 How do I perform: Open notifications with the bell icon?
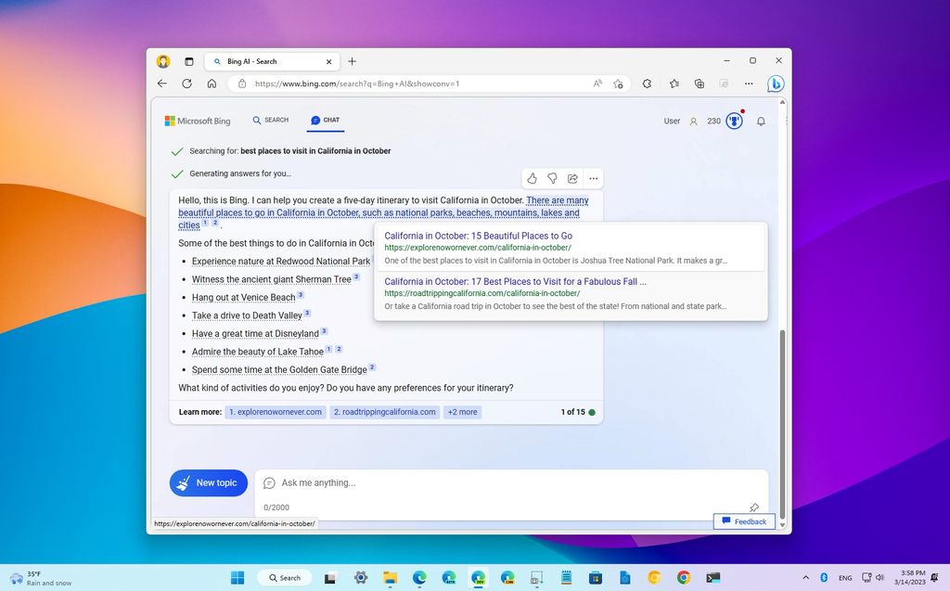(x=761, y=121)
